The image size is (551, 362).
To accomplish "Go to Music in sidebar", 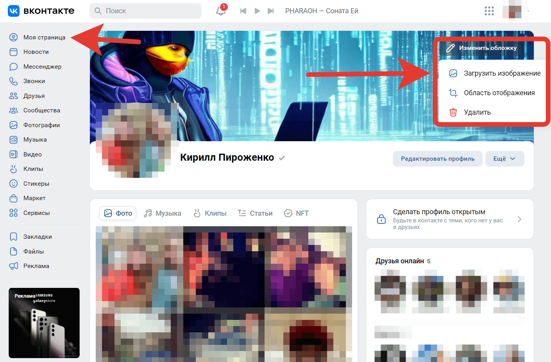I will [x=35, y=140].
